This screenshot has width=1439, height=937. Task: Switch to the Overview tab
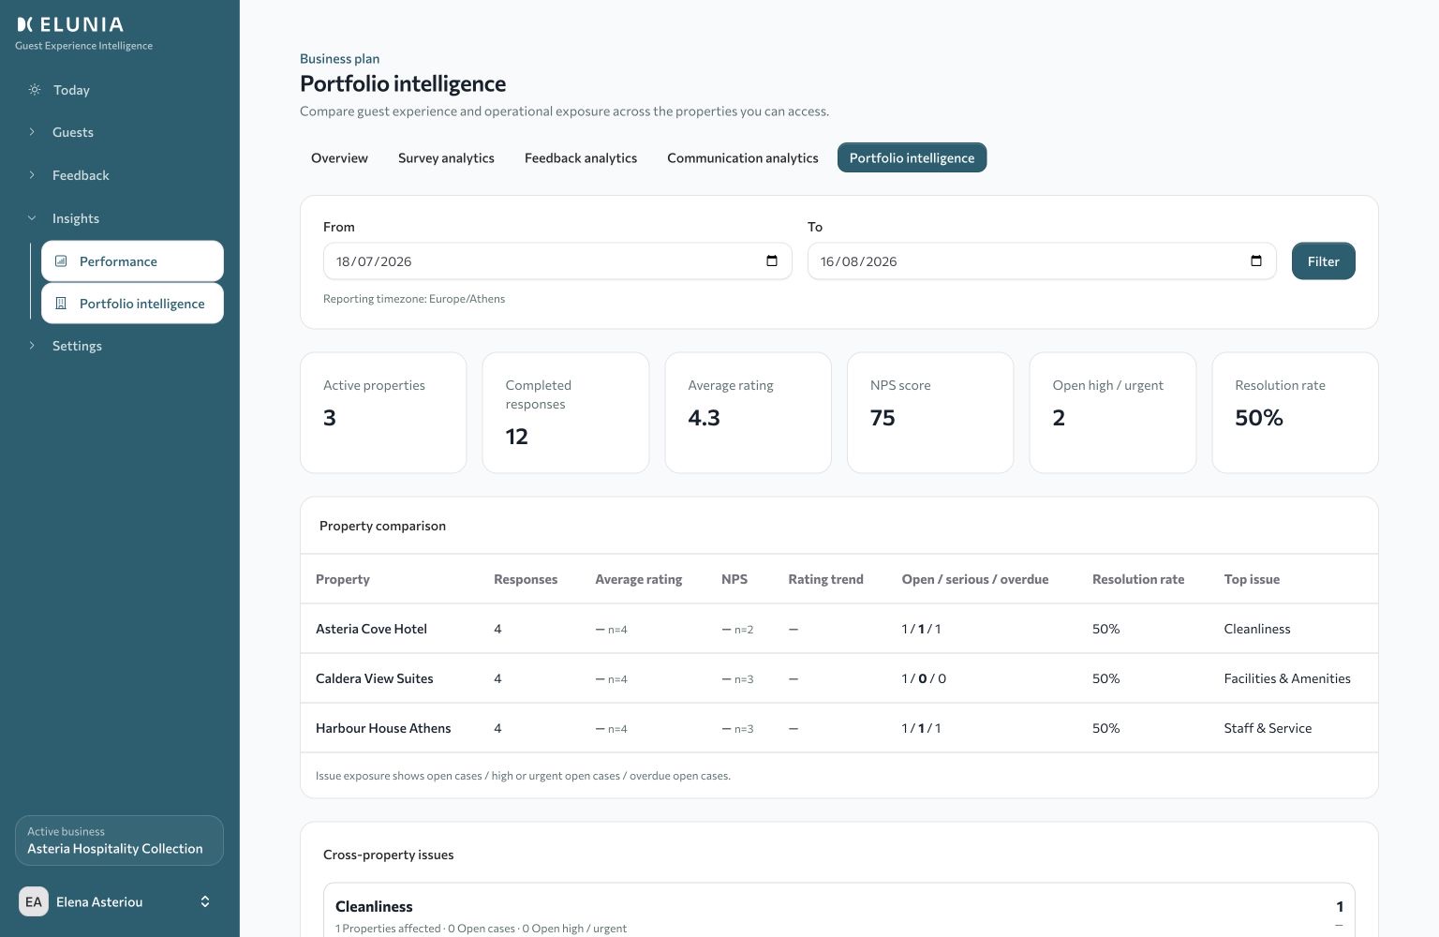click(x=339, y=158)
